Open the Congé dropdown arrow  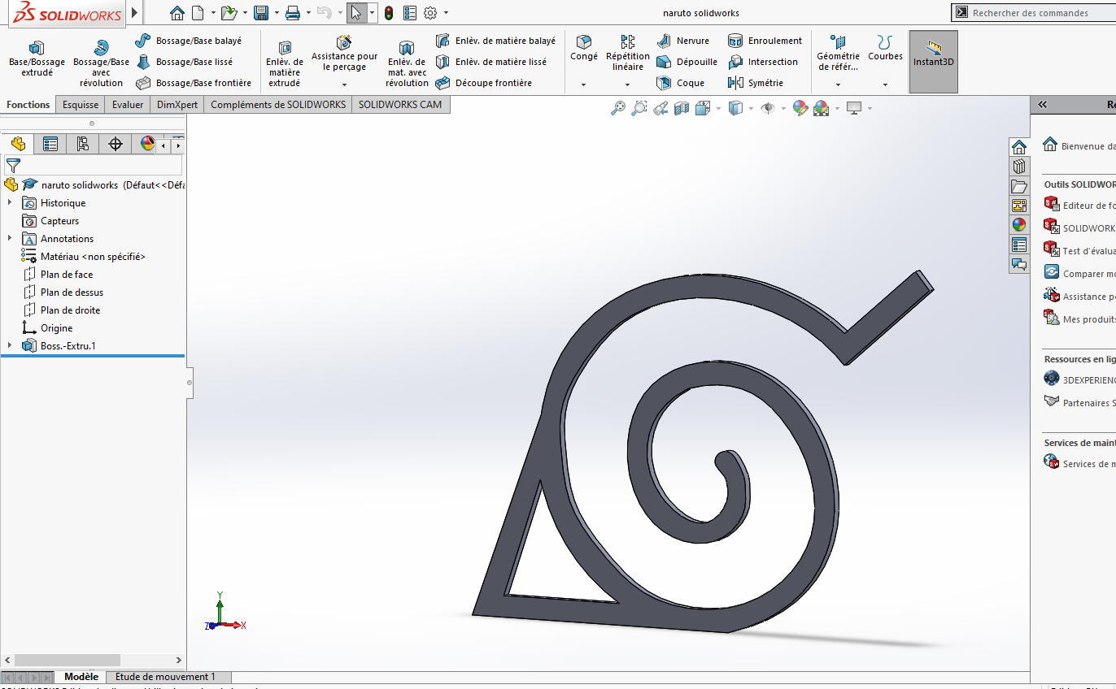click(x=584, y=84)
